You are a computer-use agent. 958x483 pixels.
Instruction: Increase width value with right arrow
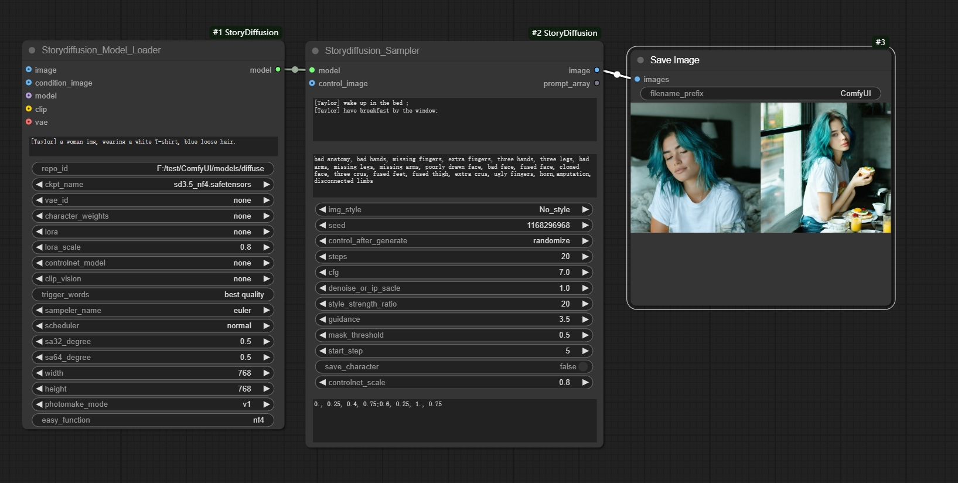(267, 373)
